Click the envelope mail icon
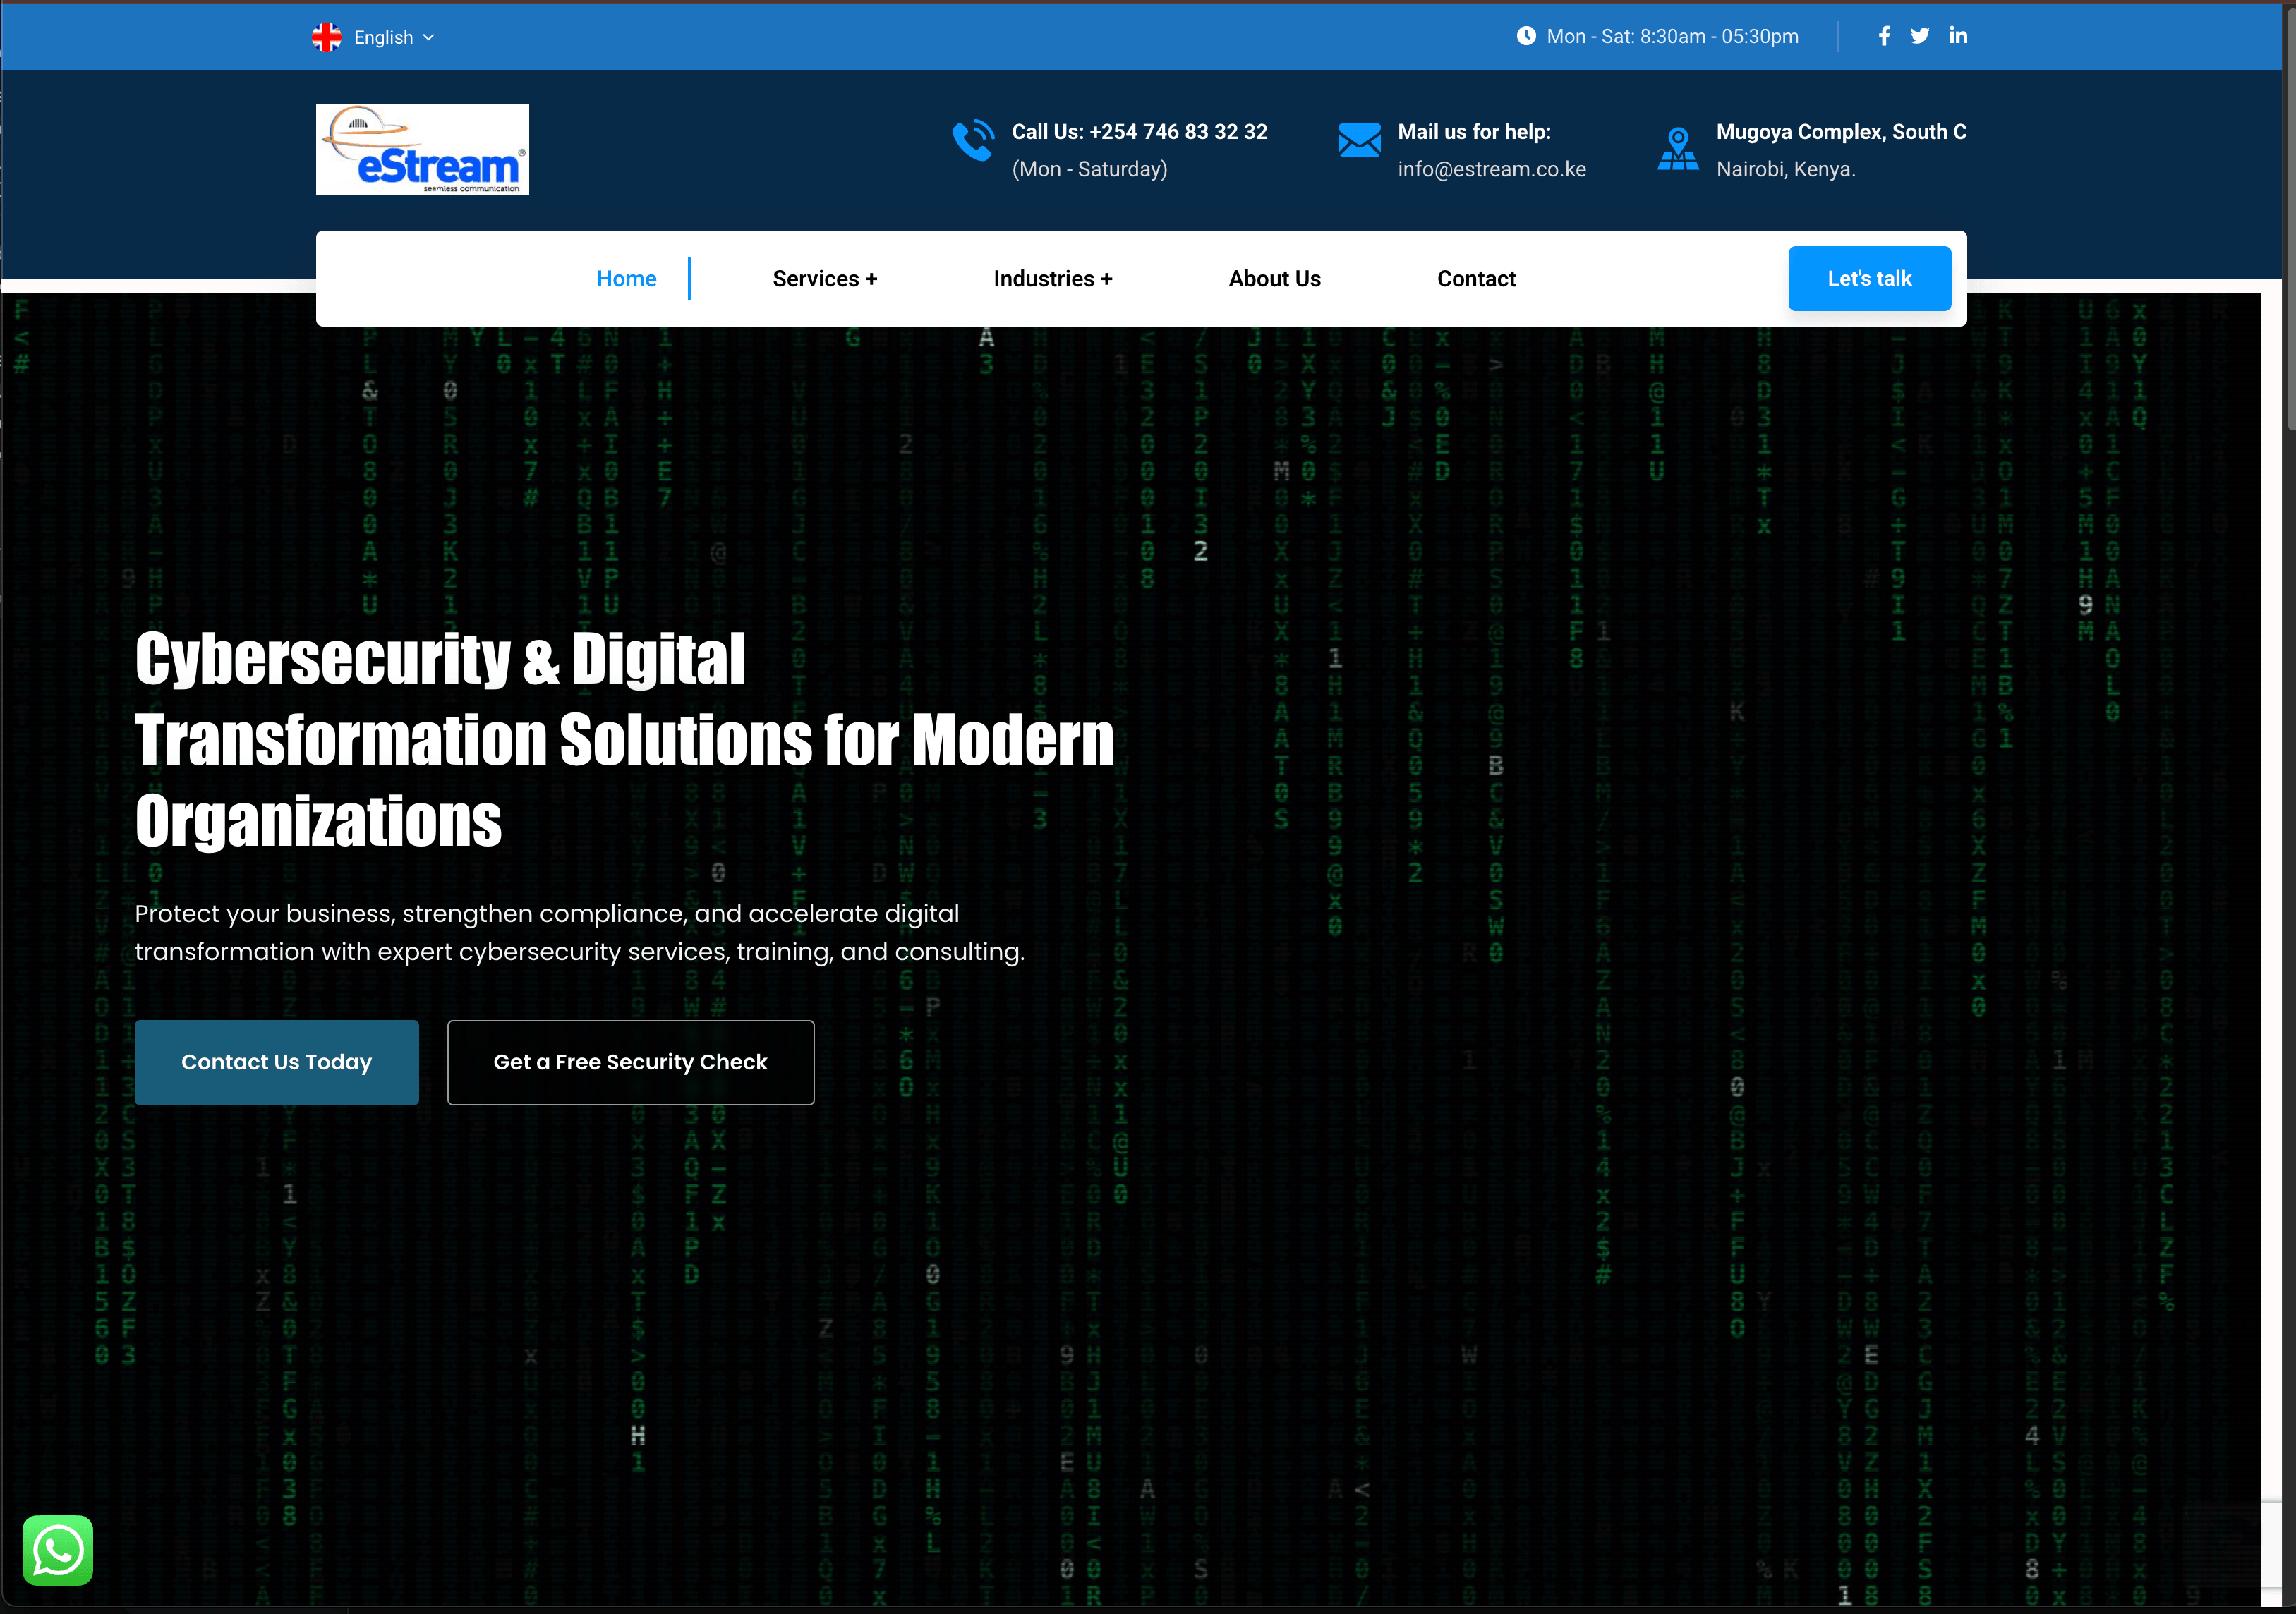This screenshot has height=1614, width=2296. 1359,140
